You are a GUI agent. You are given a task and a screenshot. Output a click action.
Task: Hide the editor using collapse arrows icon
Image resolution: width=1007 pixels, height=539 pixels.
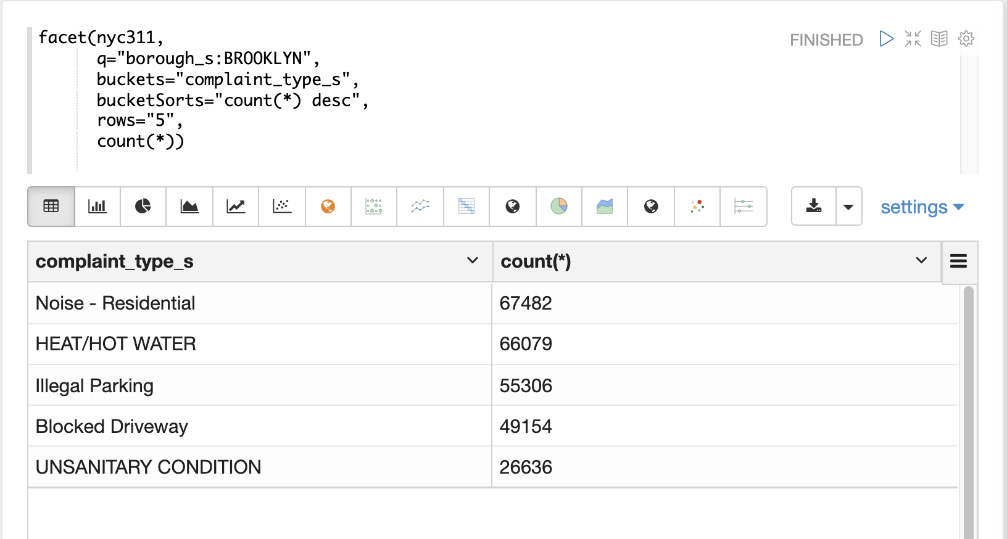click(913, 39)
